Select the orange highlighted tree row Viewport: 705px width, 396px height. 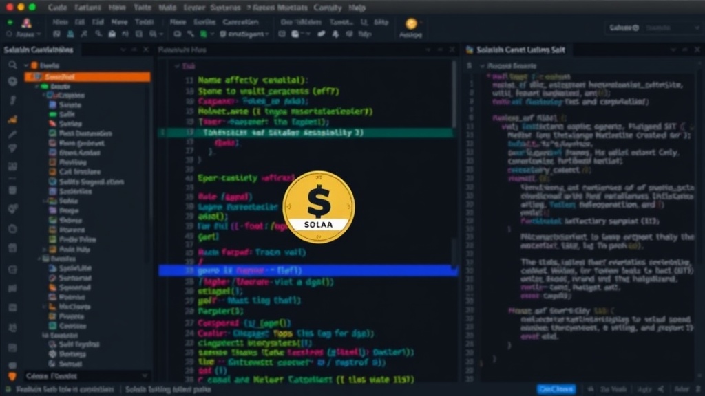87,77
